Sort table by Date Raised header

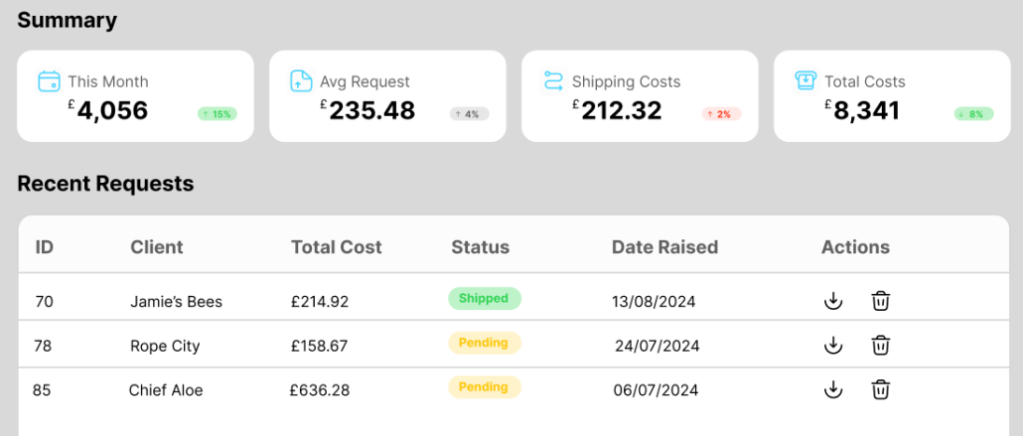point(664,247)
